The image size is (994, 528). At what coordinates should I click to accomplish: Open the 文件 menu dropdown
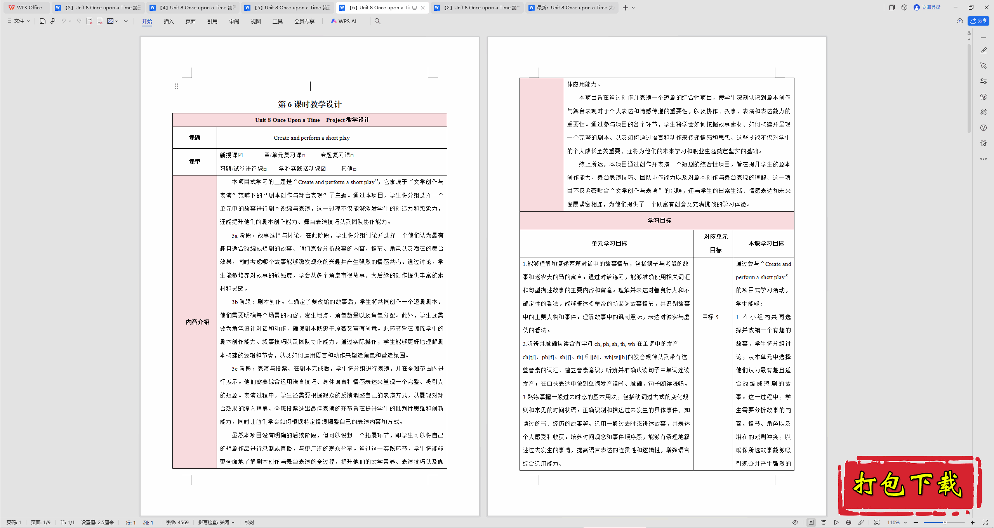click(19, 21)
